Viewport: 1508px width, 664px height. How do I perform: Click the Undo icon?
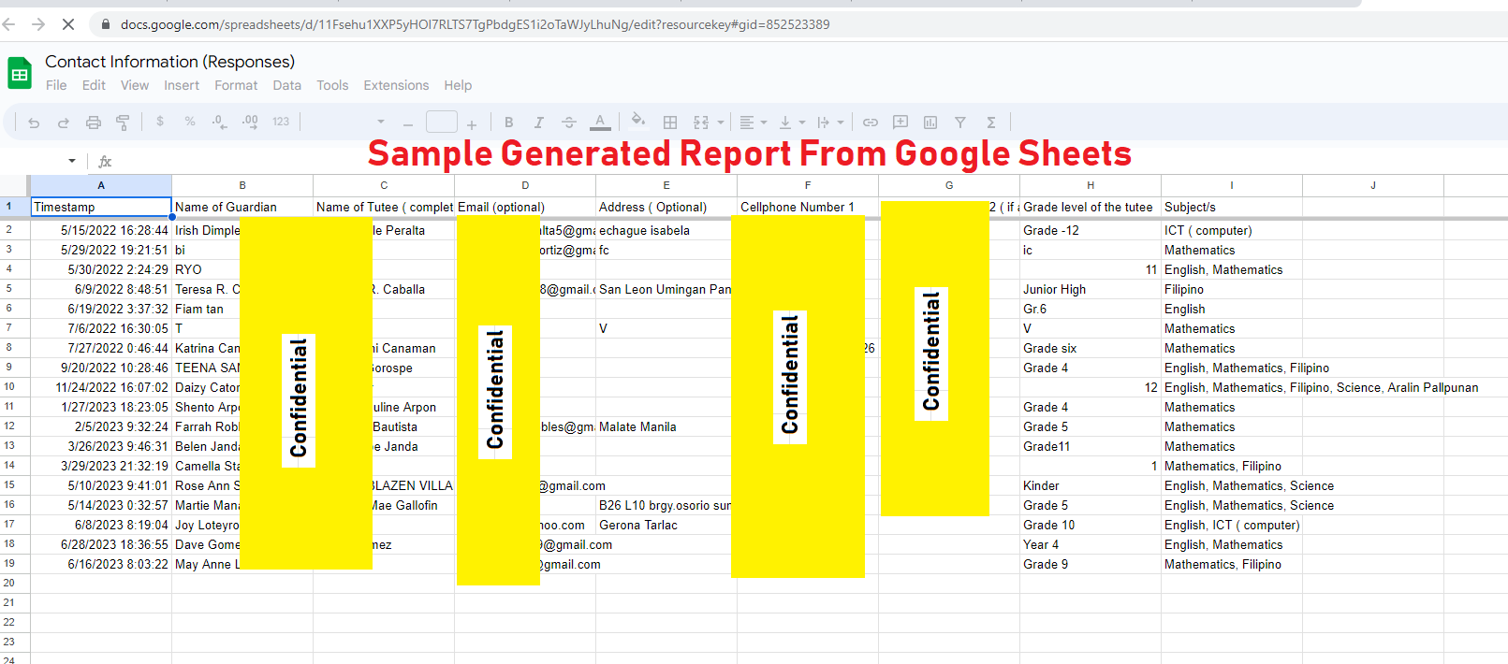(x=34, y=123)
